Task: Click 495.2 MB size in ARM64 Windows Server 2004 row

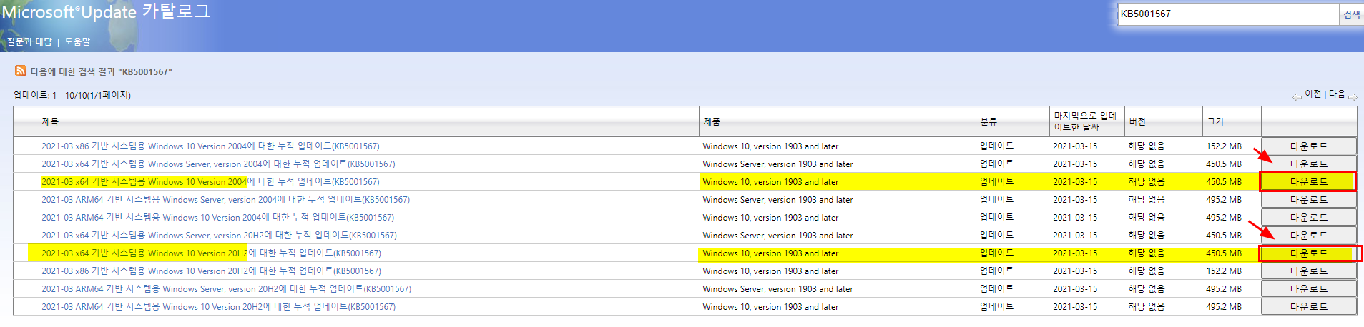Action: pyautogui.click(x=1224, y=199)
